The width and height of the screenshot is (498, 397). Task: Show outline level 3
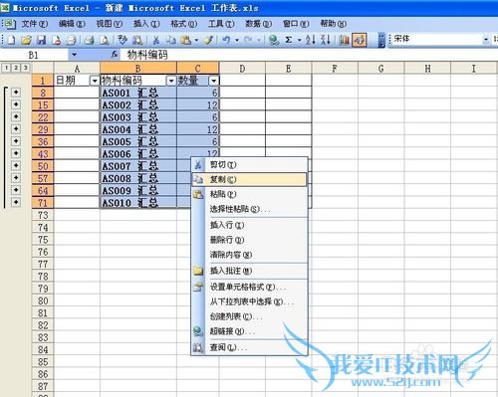coord(25,68)
